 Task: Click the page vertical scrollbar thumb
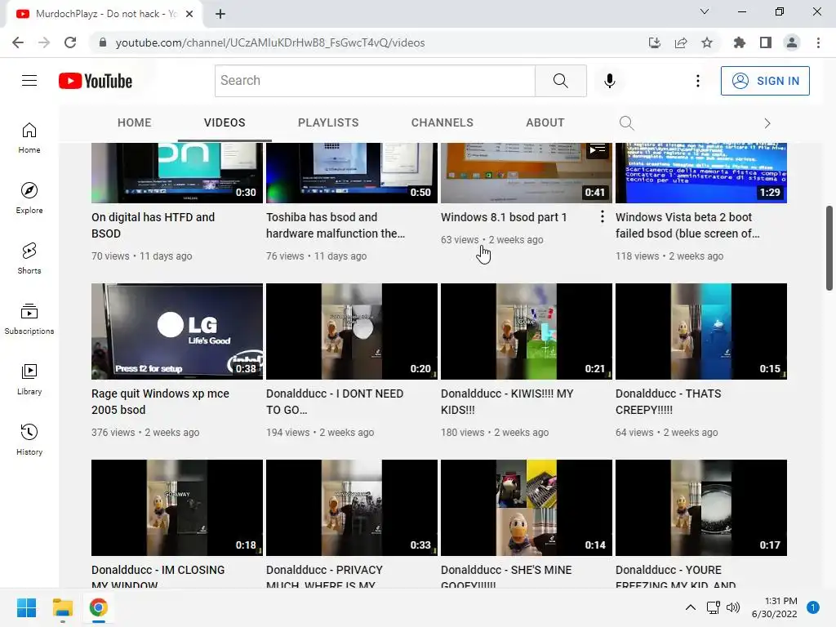click(x=829, y=248)
